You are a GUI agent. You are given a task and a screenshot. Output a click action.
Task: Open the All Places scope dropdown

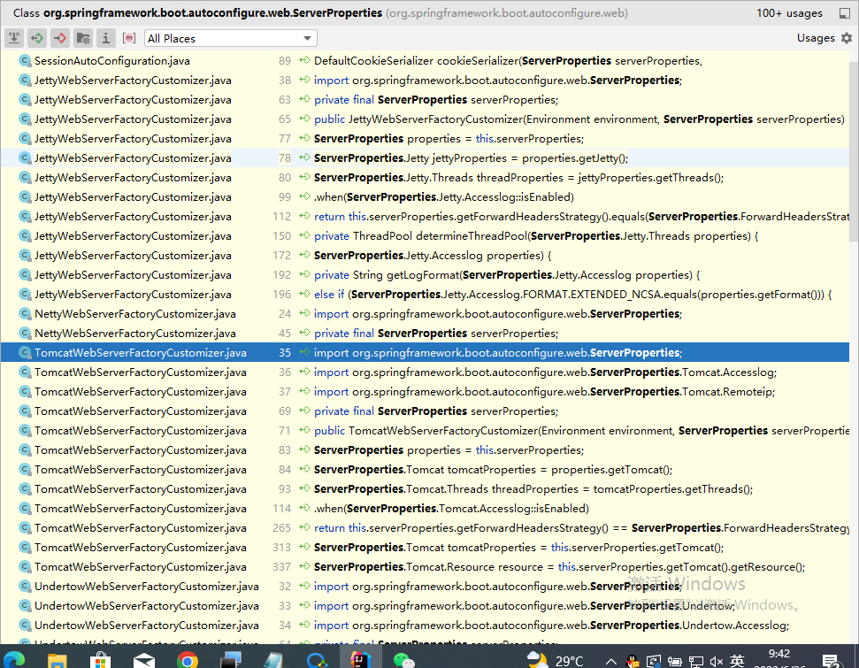coord(231,38)
